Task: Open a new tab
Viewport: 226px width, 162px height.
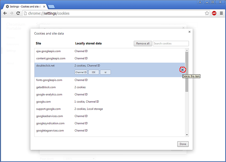Action: click(x=51, y=7)
